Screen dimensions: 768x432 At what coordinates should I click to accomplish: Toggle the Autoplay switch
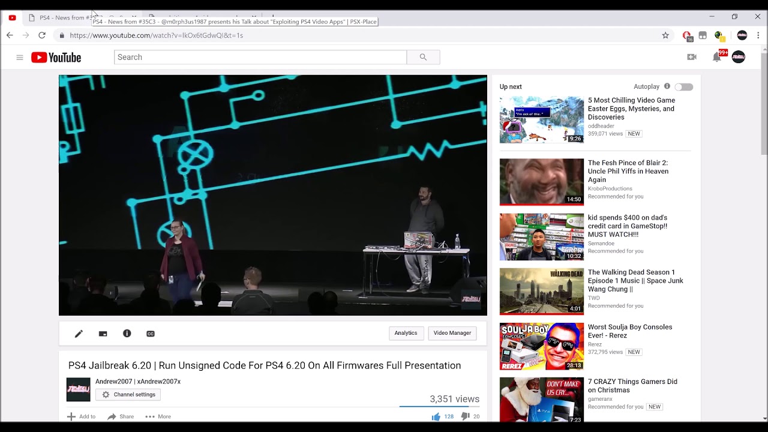[x=683, y=87]
